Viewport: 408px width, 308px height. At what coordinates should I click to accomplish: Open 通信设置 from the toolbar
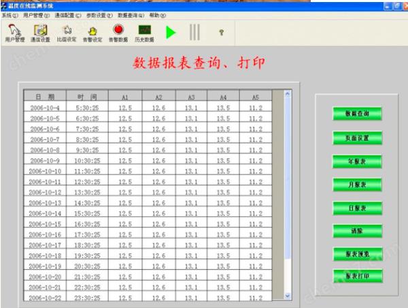coord(41,31)
